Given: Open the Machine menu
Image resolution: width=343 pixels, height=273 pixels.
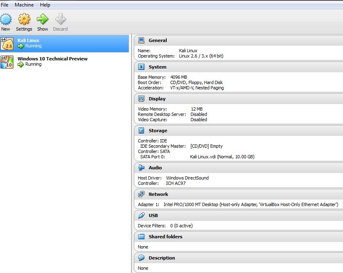Looking at the screenshot, I should pos(24,5).
